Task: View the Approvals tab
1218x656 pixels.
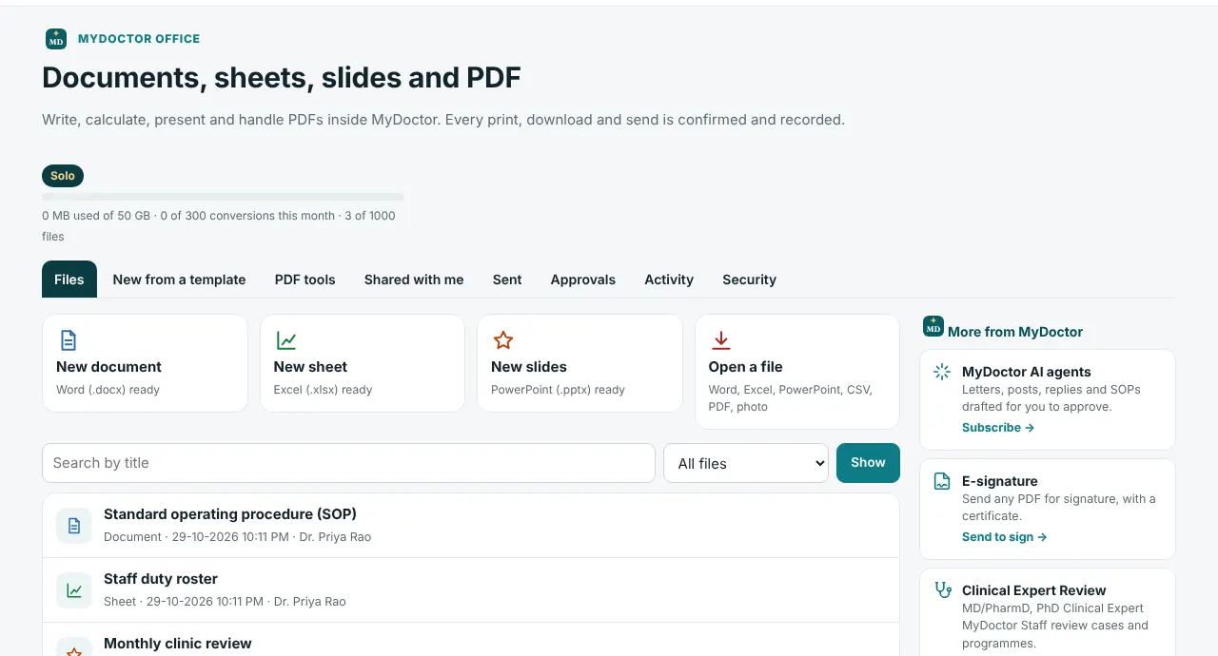Action: (x=583, y=280)
